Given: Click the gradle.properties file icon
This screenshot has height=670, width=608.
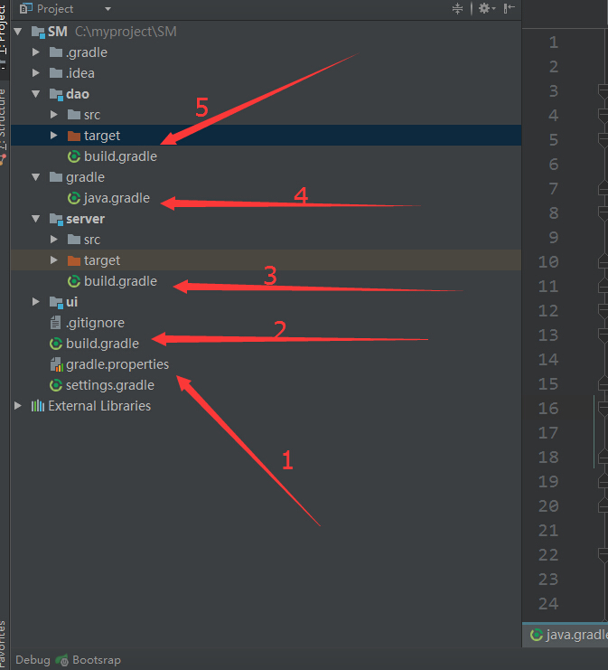Looking at the screenshot, I should pyautogui.click(x=56, y=364).
